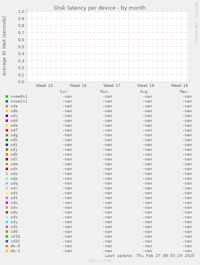The width and height of the screenshot is (200, 265).
Task: Click the 1.0 y-axis value
Action: 21,12
